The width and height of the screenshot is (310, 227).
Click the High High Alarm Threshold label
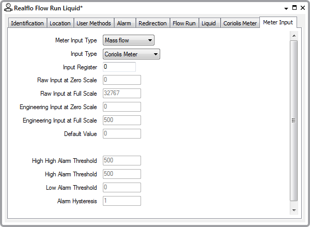tap(65, 161)
